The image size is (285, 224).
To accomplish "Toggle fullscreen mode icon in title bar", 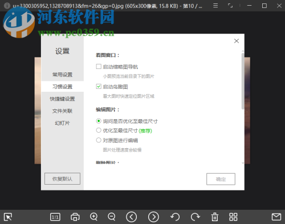I will [x=230, y=6].
